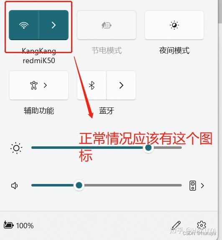Screen dimensions: 222x240
Task: Turn on Bluetooth using the Bluetooth icon
Action: click(92, 85)
